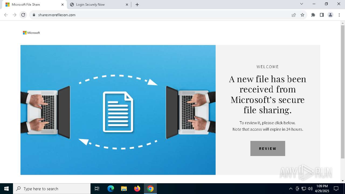Open the Chrome profile menu

(330, 15)
